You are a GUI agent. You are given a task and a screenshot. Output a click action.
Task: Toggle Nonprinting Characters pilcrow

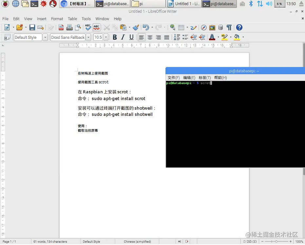click(x=229, y=27)
